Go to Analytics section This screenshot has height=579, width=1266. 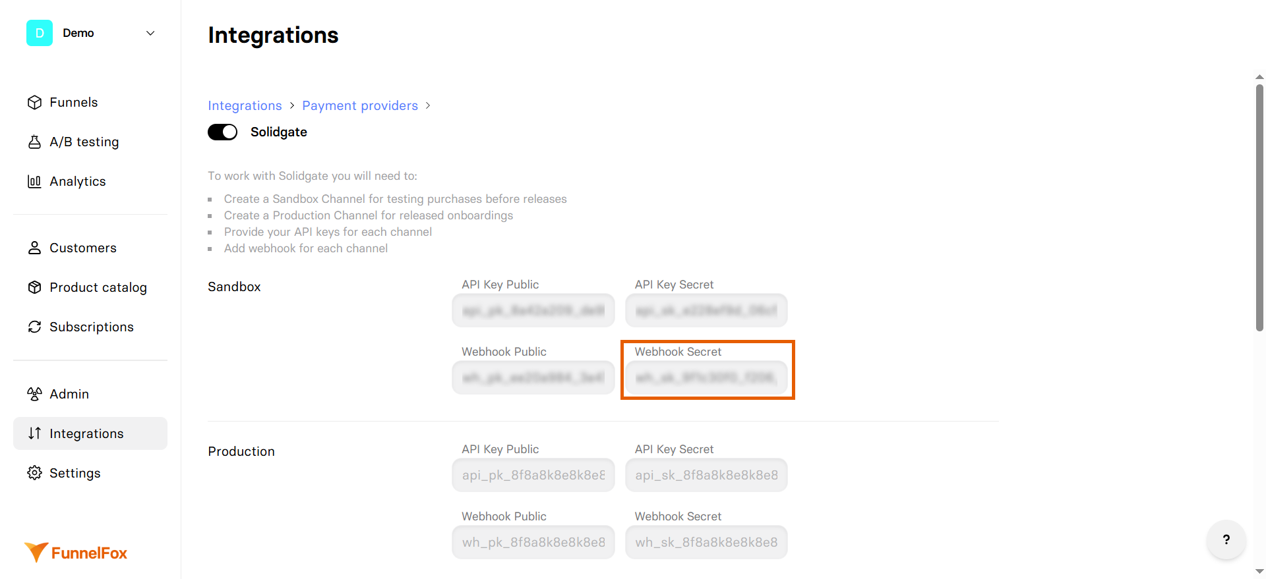pos(90,181)
